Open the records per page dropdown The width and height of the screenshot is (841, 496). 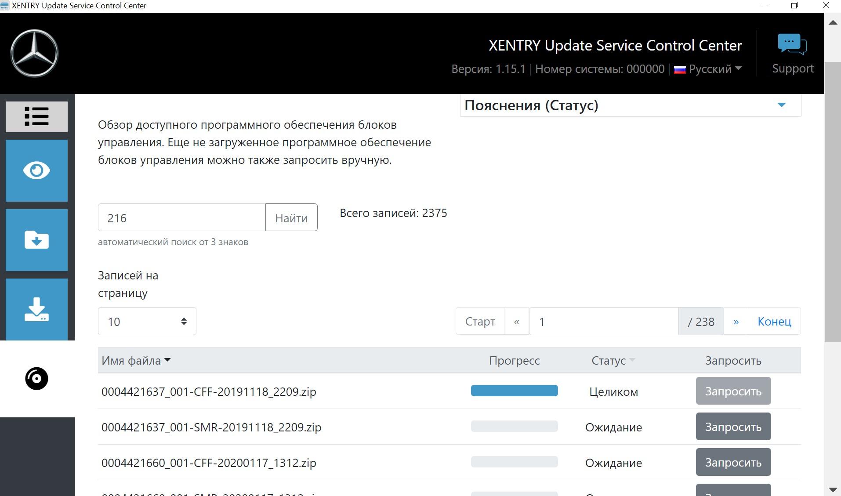click(147, 322)
